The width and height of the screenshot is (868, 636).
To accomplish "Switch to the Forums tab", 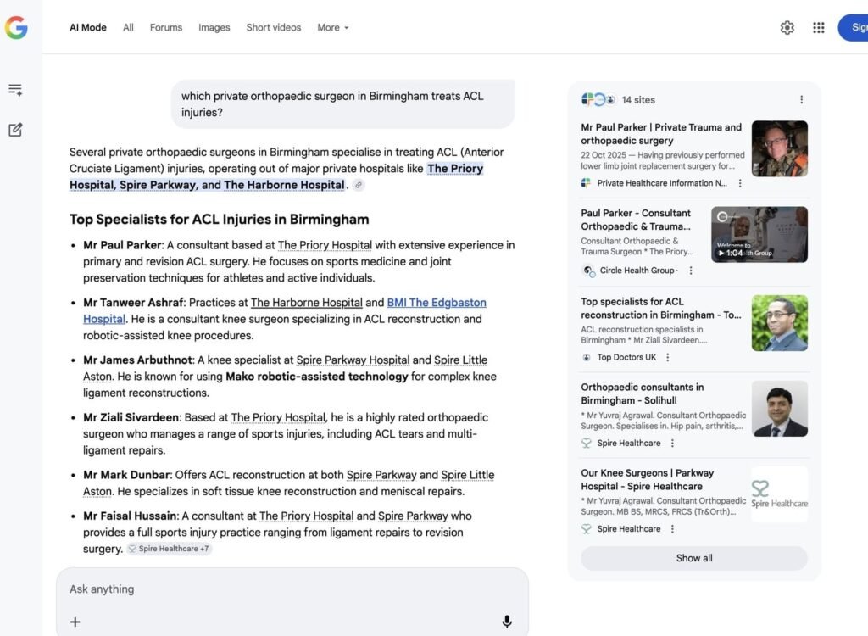I will [x=166, y=28].
